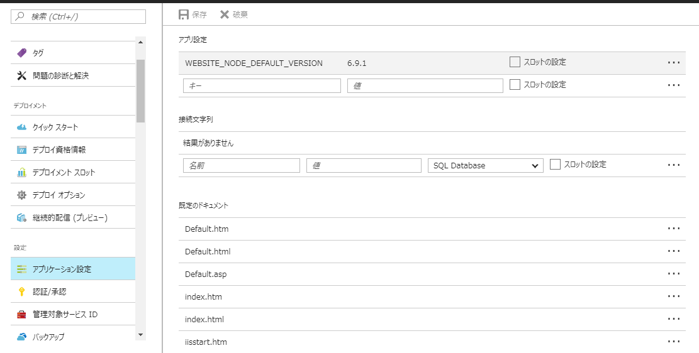Screen dimensions: 699x353
Task: Click the デプロイ資格情報 icon
Action: click(x=22, y=149)
